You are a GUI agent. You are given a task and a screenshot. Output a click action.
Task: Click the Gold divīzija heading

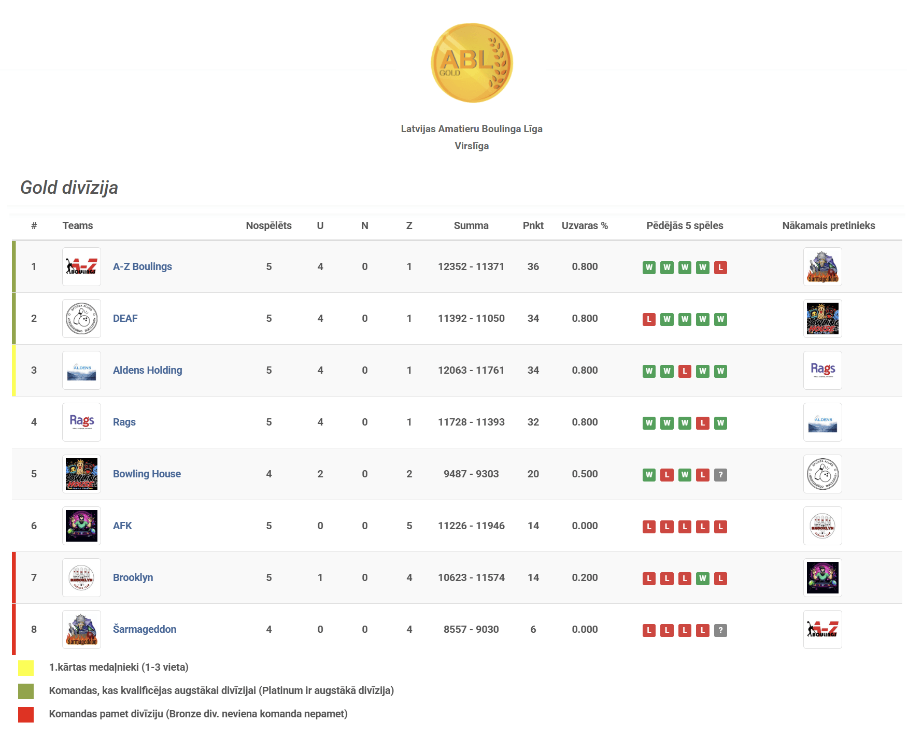(69, 188)
